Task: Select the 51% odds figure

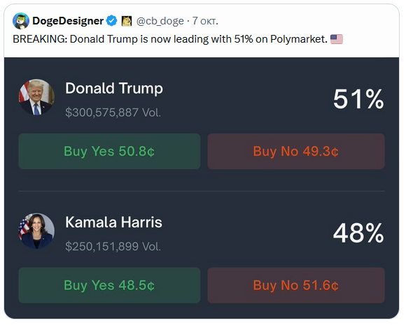Action: coord(358,99)
